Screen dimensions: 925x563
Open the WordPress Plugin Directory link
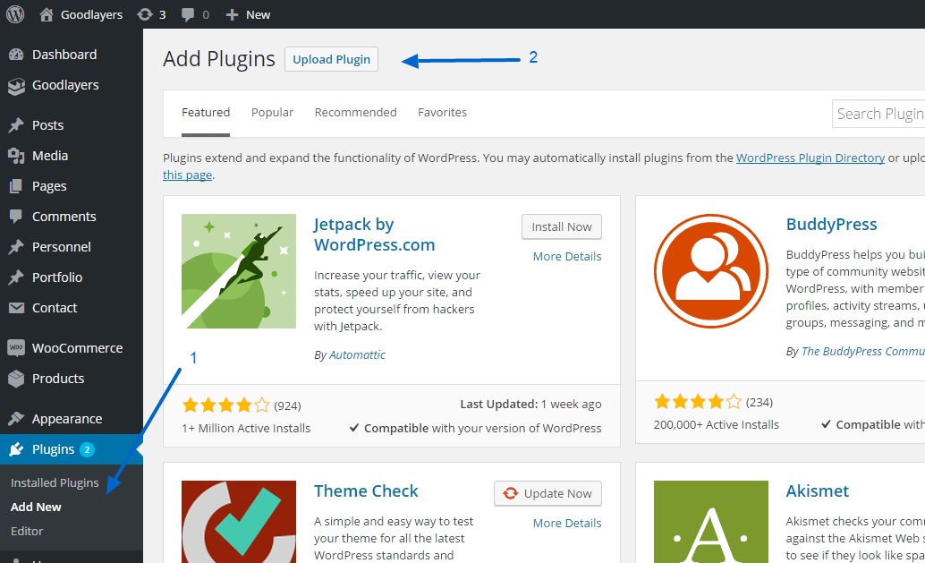click(810, 158)
